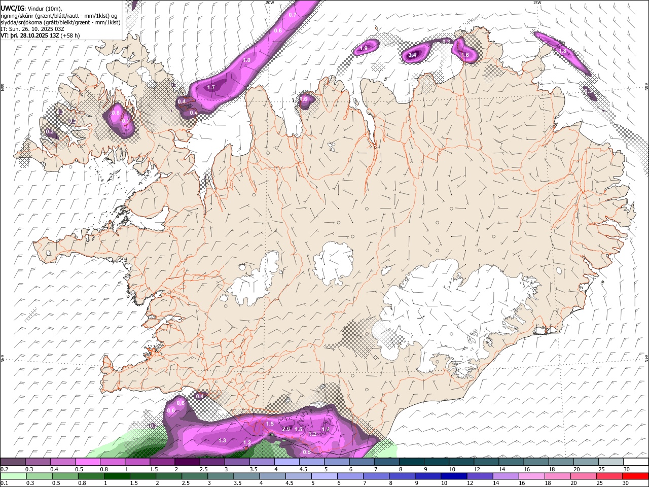Image resolution: width=649 pixels, height=487 pixels.
Task: Click the UWC/IG title text
Action: [13, 8]
